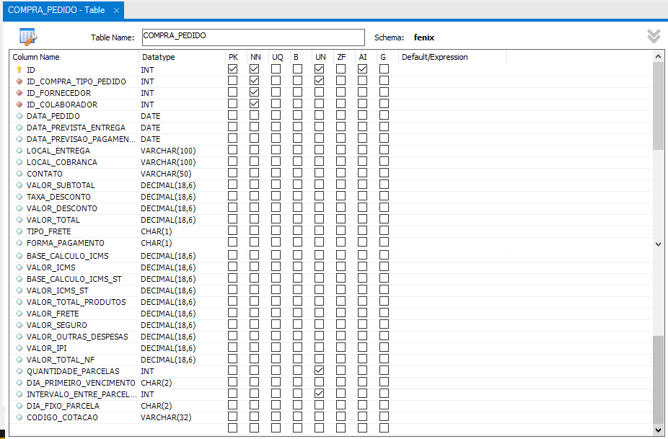Screen dimensions: 668x439
Task: Click the diamond icon of CODIGO_COTACAO
Action: click(19, 417)
